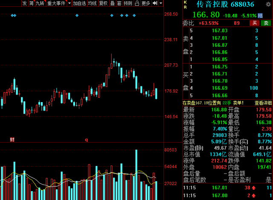The image size is (273, 200).
Task: Select the 重大事件 major events tab
Action: [x=56, y=3]
